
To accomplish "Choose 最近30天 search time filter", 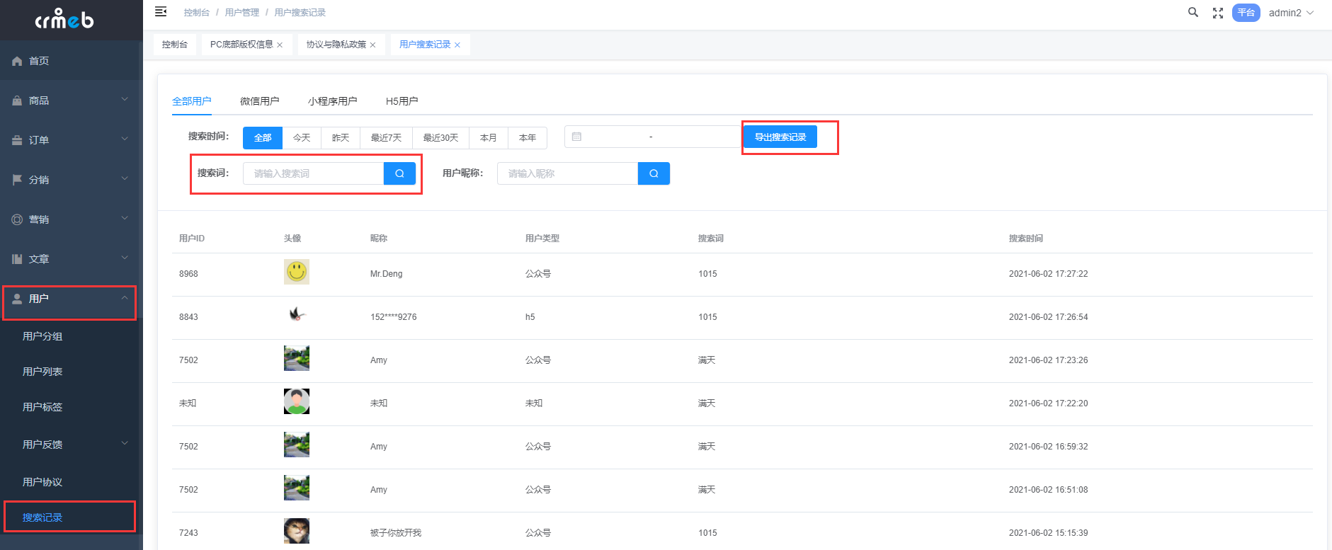I will [440, 137].
